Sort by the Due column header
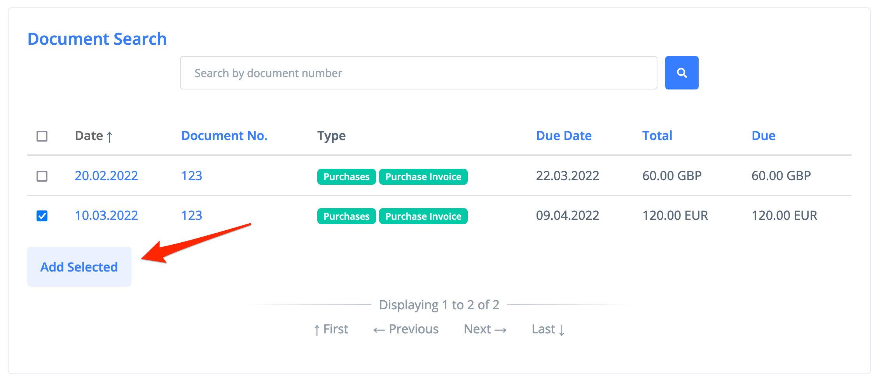 click(x=763, y=136)
